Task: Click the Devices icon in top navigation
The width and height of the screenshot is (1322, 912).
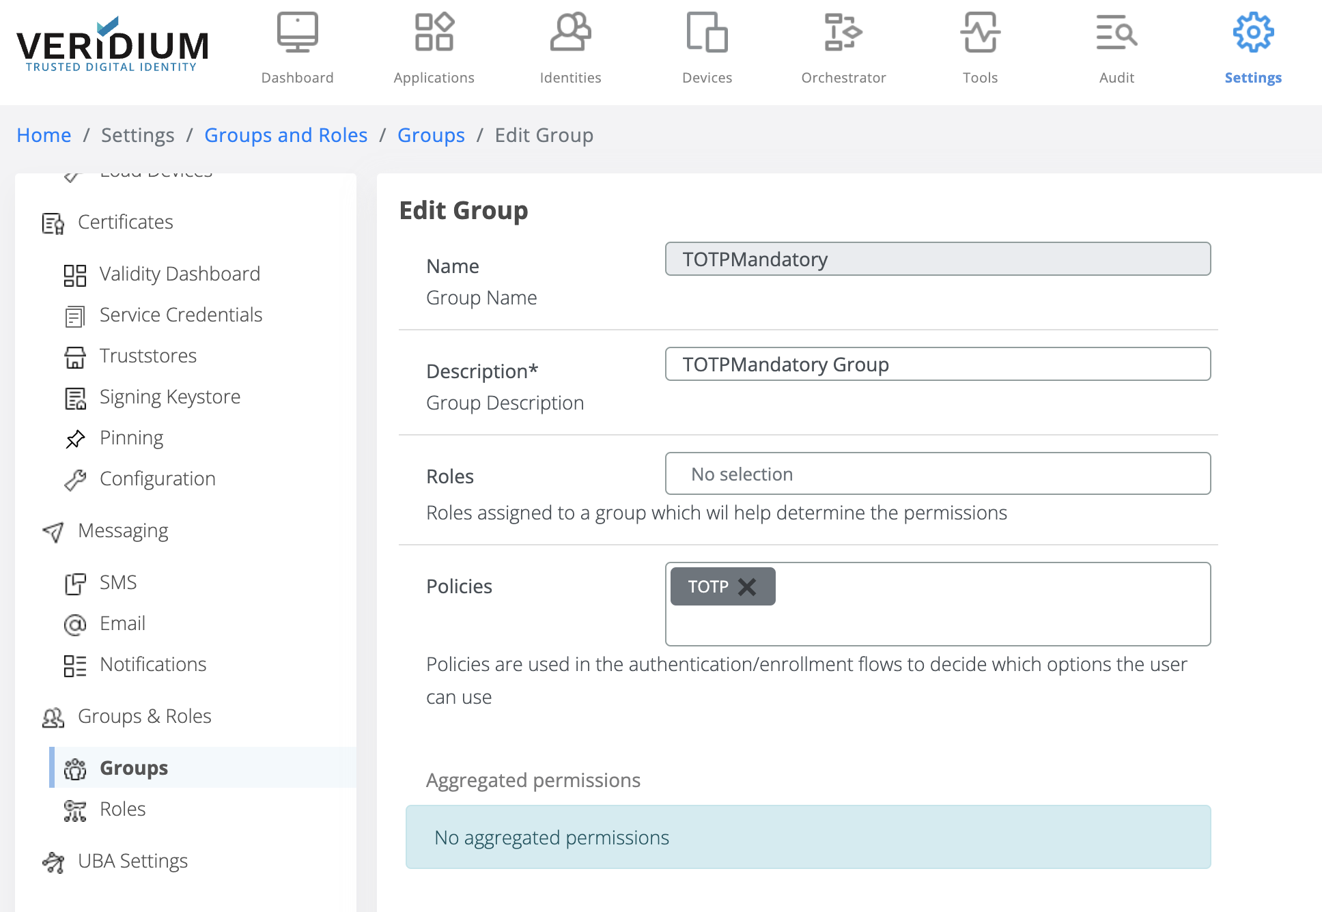Action: (707, 32)
